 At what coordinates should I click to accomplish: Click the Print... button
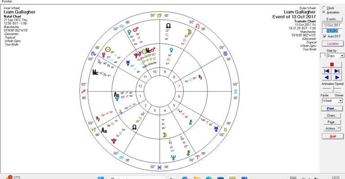332,109
